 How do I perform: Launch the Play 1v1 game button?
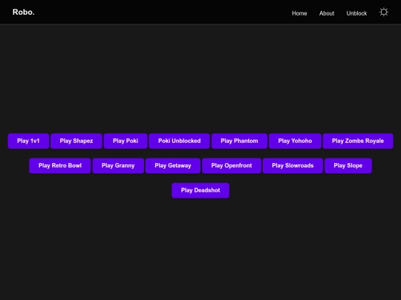coord(28,141)
